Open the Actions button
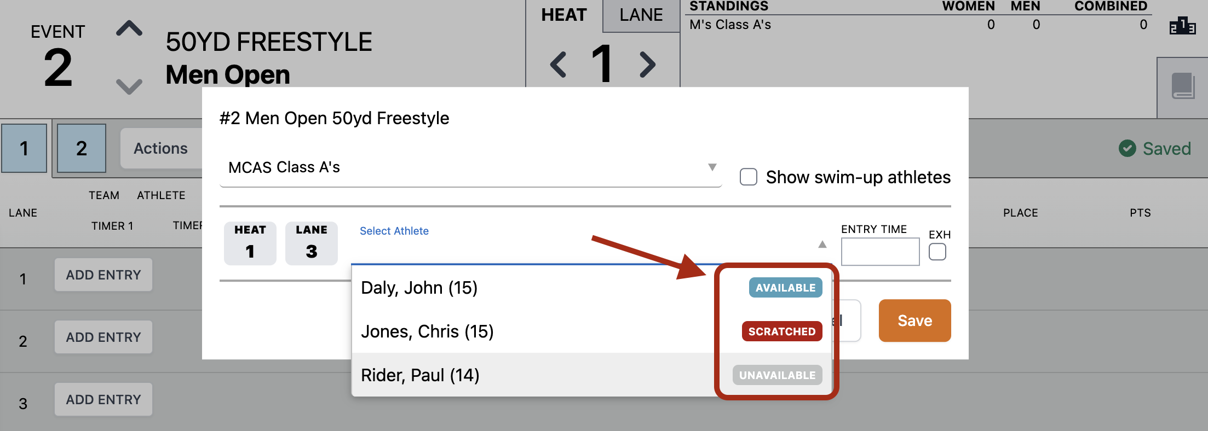The image size is (1208, 431). click(x=160, y=148)
